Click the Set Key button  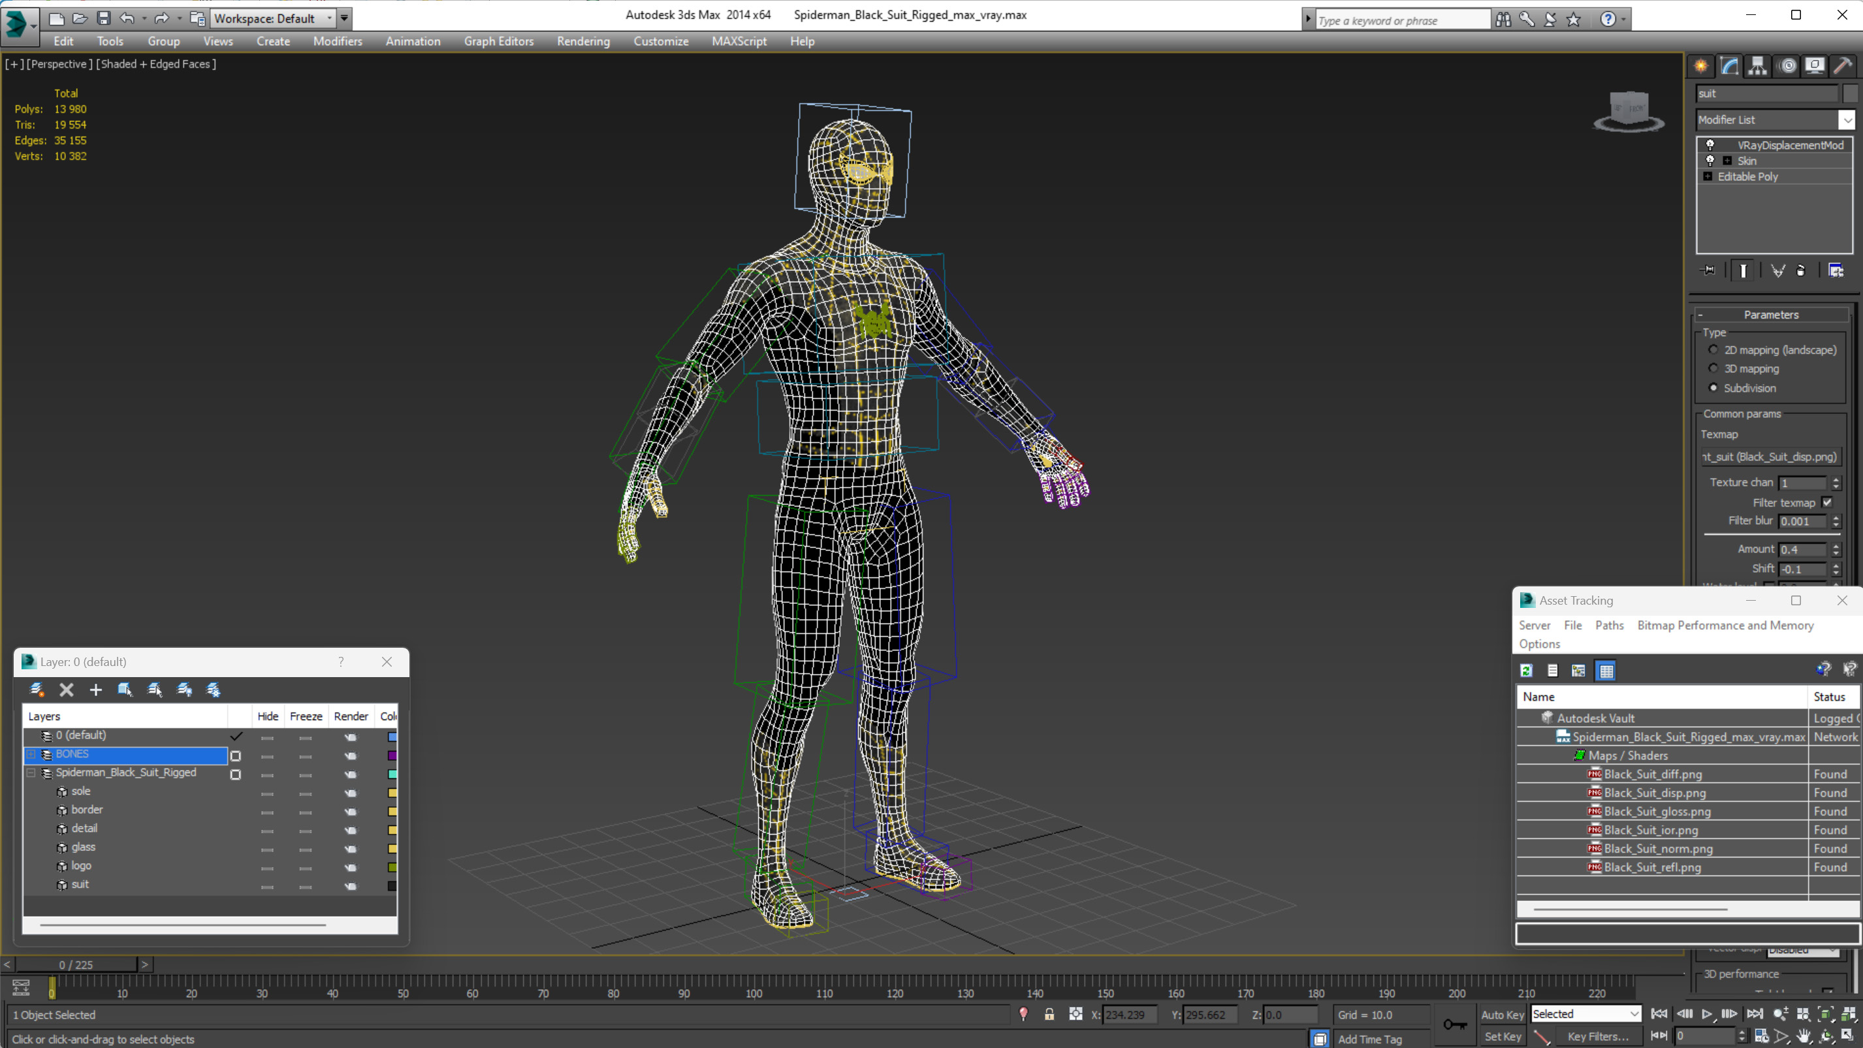click(x=1502, y=1036)
